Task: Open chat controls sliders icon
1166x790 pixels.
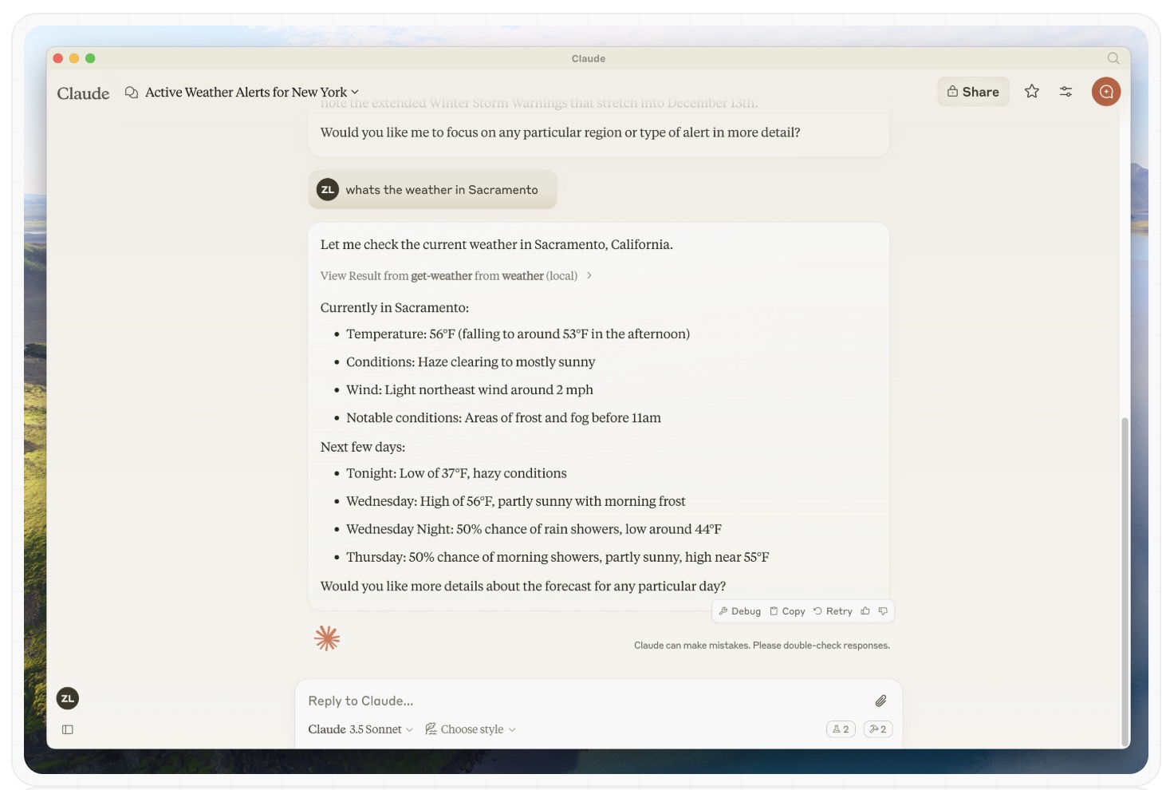Action: 1066,92
